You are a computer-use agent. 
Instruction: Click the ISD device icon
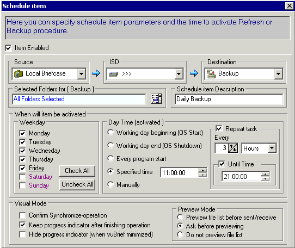click(x=113, y=74)
